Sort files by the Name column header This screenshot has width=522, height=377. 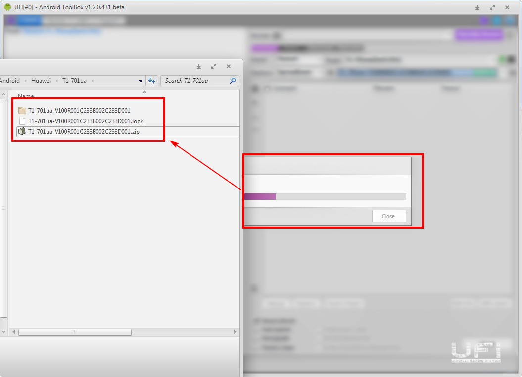click(x=26, y=96)
